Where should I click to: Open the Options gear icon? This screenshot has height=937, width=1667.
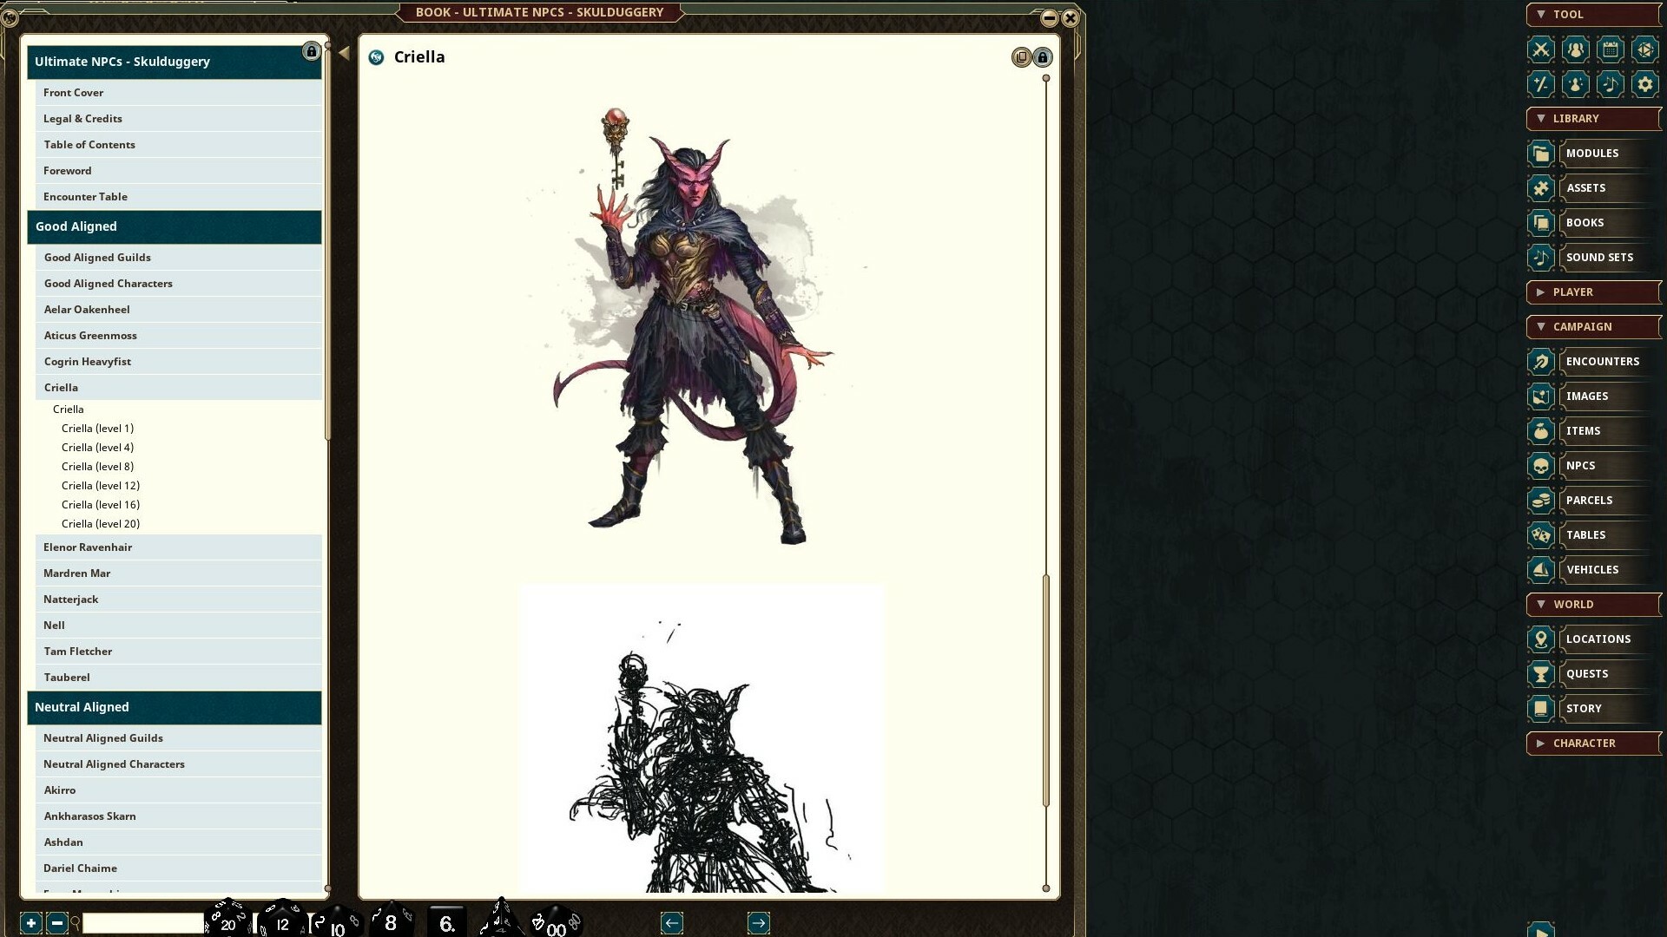pyautogui.click(x=1645, y=84)
